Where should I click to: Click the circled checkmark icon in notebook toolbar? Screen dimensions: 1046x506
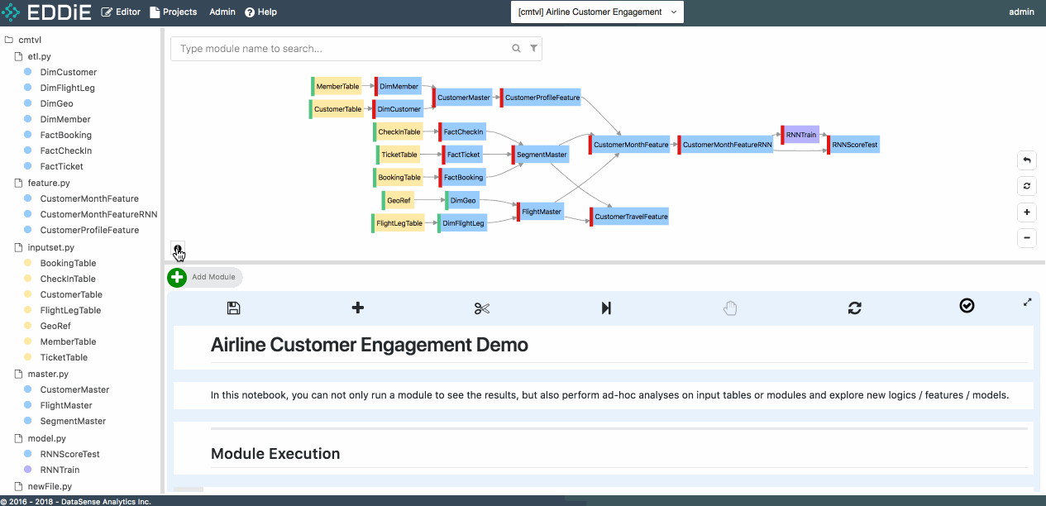pos(967,306)
